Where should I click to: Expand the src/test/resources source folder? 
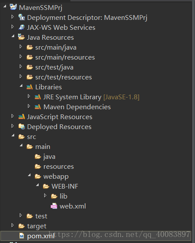click(x=21, y=76)
